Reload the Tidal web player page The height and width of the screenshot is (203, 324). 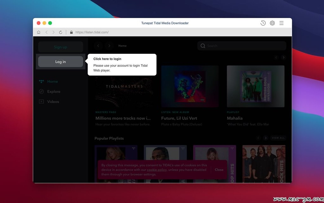tap(60, 32)
